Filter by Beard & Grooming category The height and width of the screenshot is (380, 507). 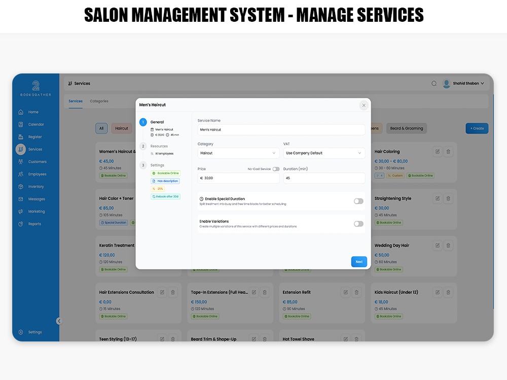407,128
